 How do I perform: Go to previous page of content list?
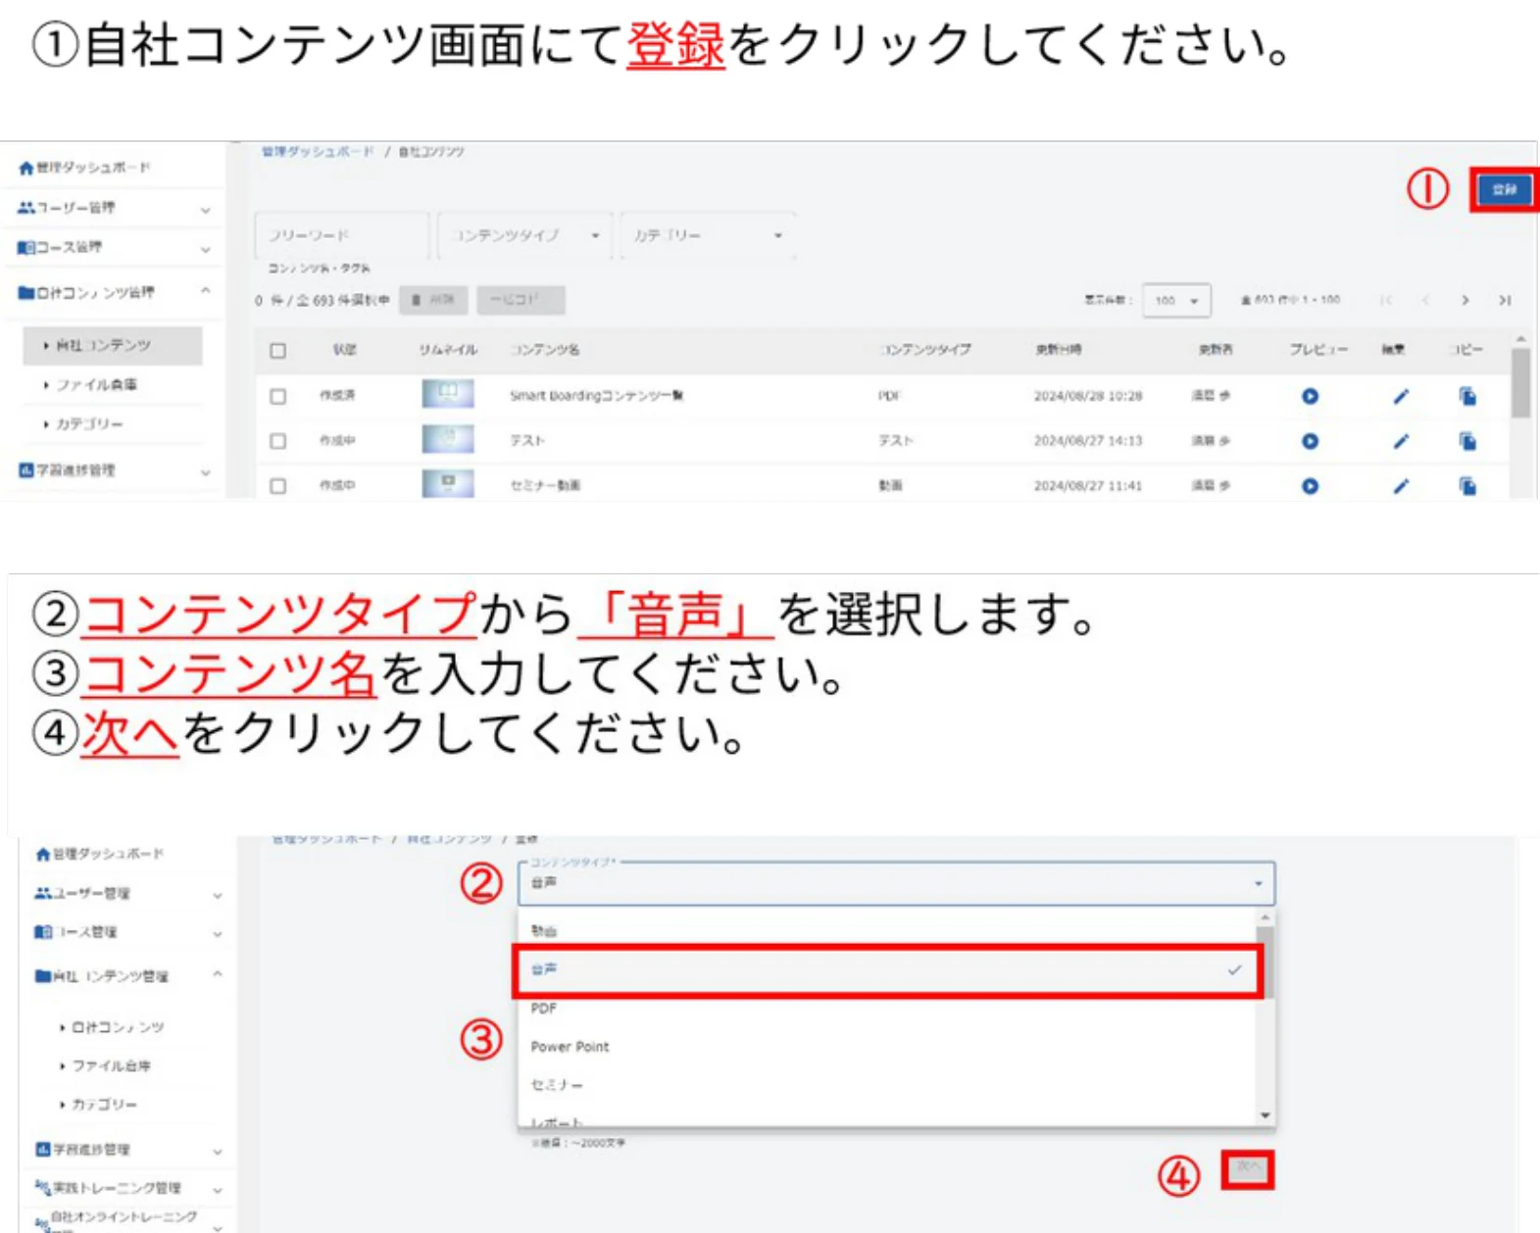click(1425, 300)
